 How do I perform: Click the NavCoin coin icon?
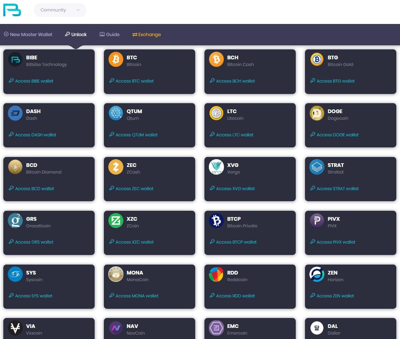coord(116,328)
